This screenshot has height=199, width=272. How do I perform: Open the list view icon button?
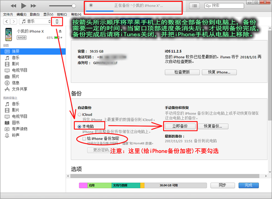point(194,6)
